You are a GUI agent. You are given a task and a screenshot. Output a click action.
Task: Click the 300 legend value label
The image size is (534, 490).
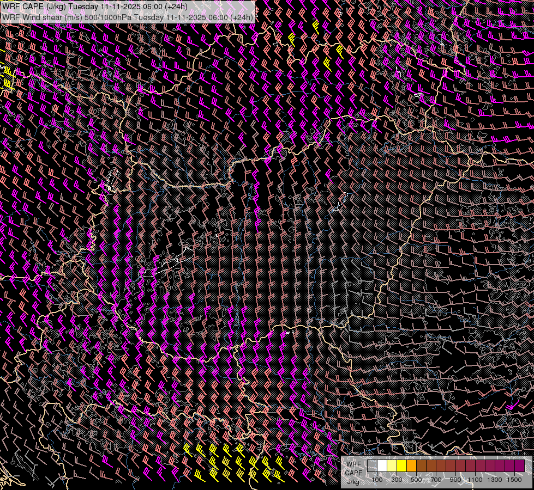(x=397, y=480)
